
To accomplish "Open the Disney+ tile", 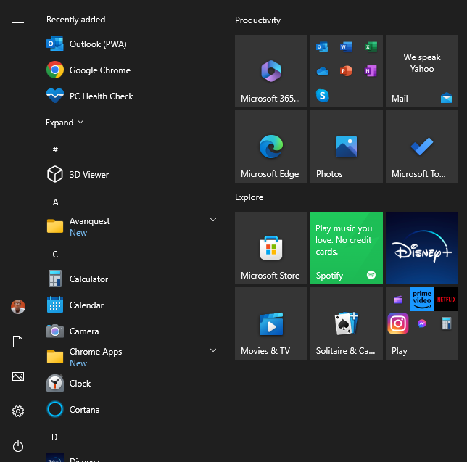I will (x=422, y=248).
